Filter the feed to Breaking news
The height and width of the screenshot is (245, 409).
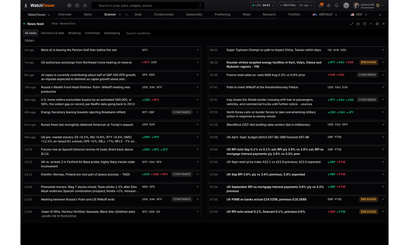(x=74, y=33)
